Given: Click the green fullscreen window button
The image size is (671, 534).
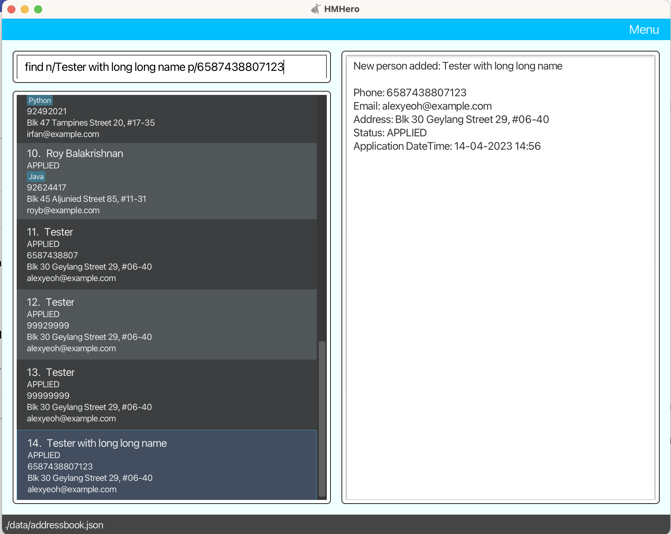Looking at the screenshot, I should (x=38, y=9).
